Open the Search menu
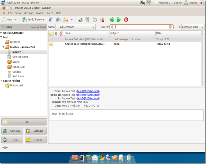 point(49,13)
